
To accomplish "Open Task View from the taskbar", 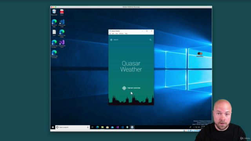I will [93, 127].
